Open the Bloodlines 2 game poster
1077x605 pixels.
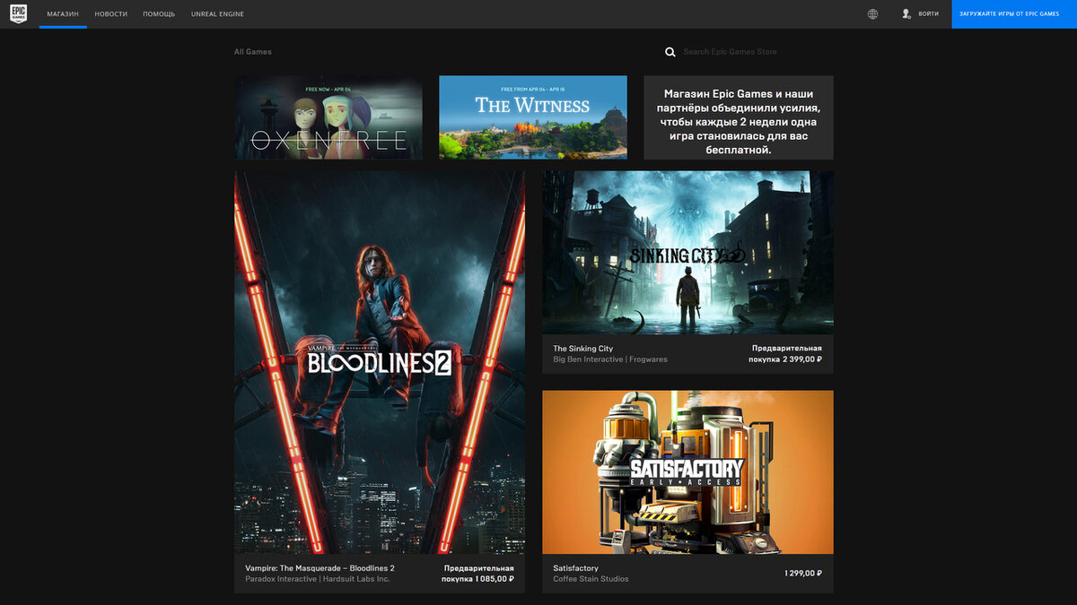pos(380,362)
